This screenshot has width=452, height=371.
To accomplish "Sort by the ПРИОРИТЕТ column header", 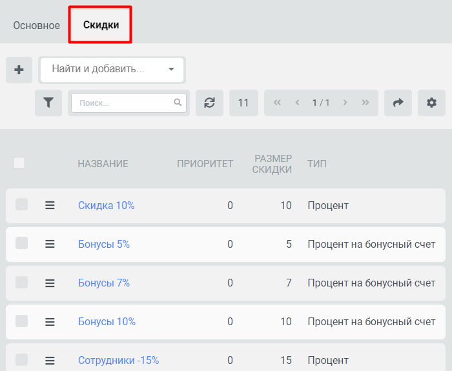I will pos(205,164).
